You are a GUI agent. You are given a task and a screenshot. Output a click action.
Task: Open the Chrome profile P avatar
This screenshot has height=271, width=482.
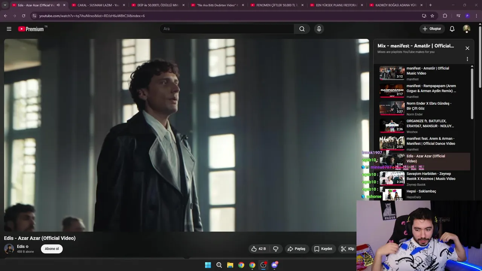467,16
